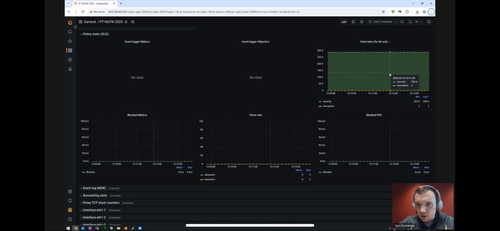Click the General folder breadcrumb link
Screen dimensions: 500x231
89,22
